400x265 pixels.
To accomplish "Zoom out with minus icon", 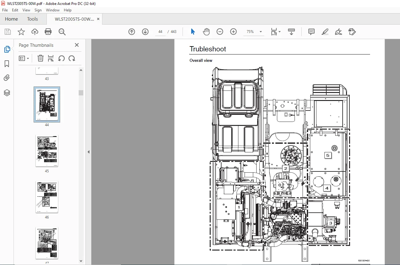I will coord(220,32).
